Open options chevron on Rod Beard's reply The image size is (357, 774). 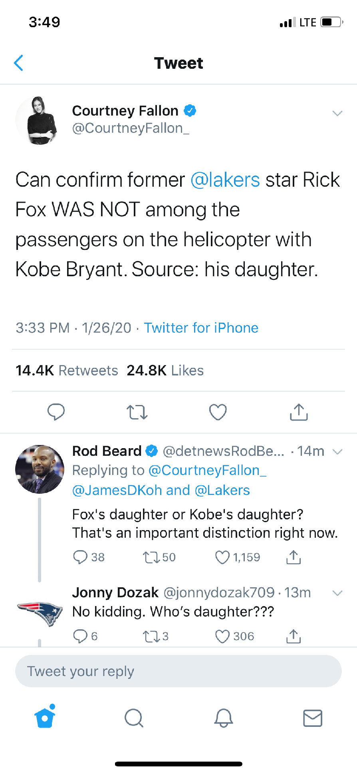click(x=337, y=452)
